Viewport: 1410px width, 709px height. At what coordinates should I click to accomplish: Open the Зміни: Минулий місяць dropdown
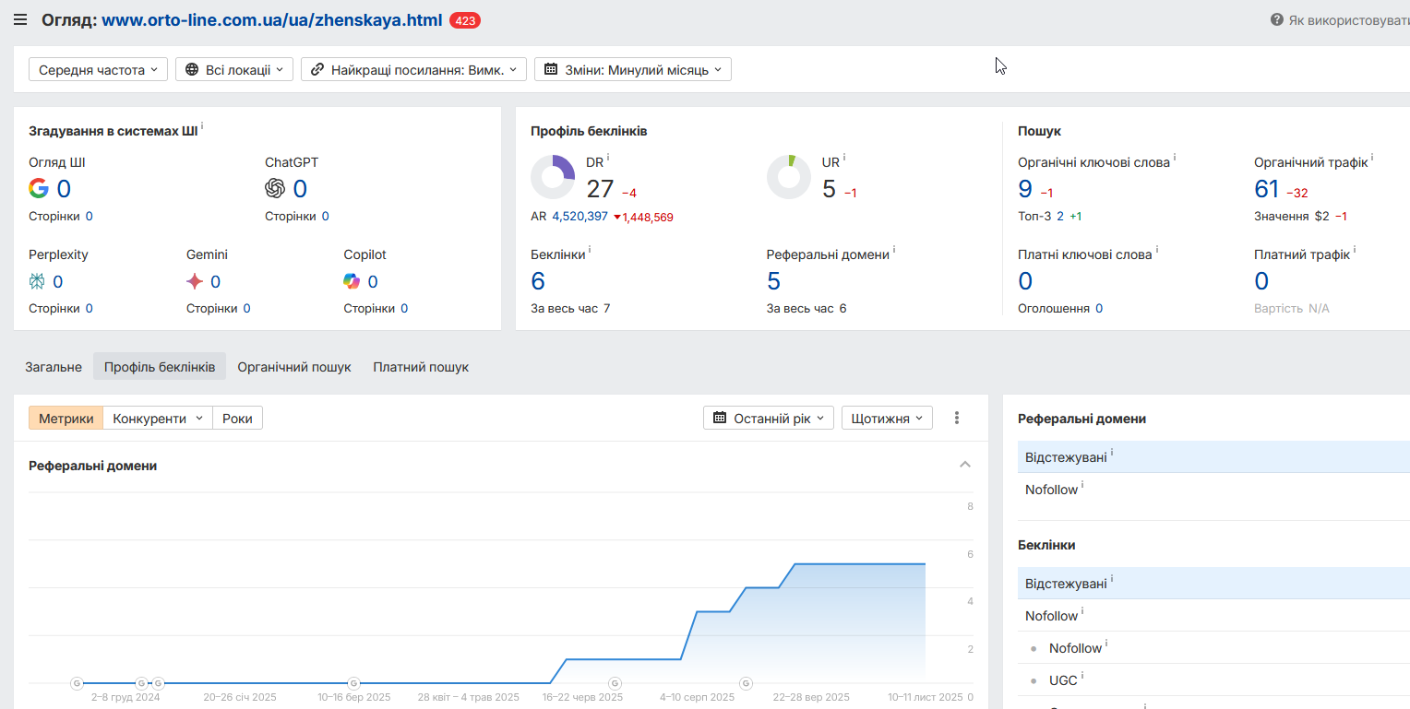tap(633, 69)
